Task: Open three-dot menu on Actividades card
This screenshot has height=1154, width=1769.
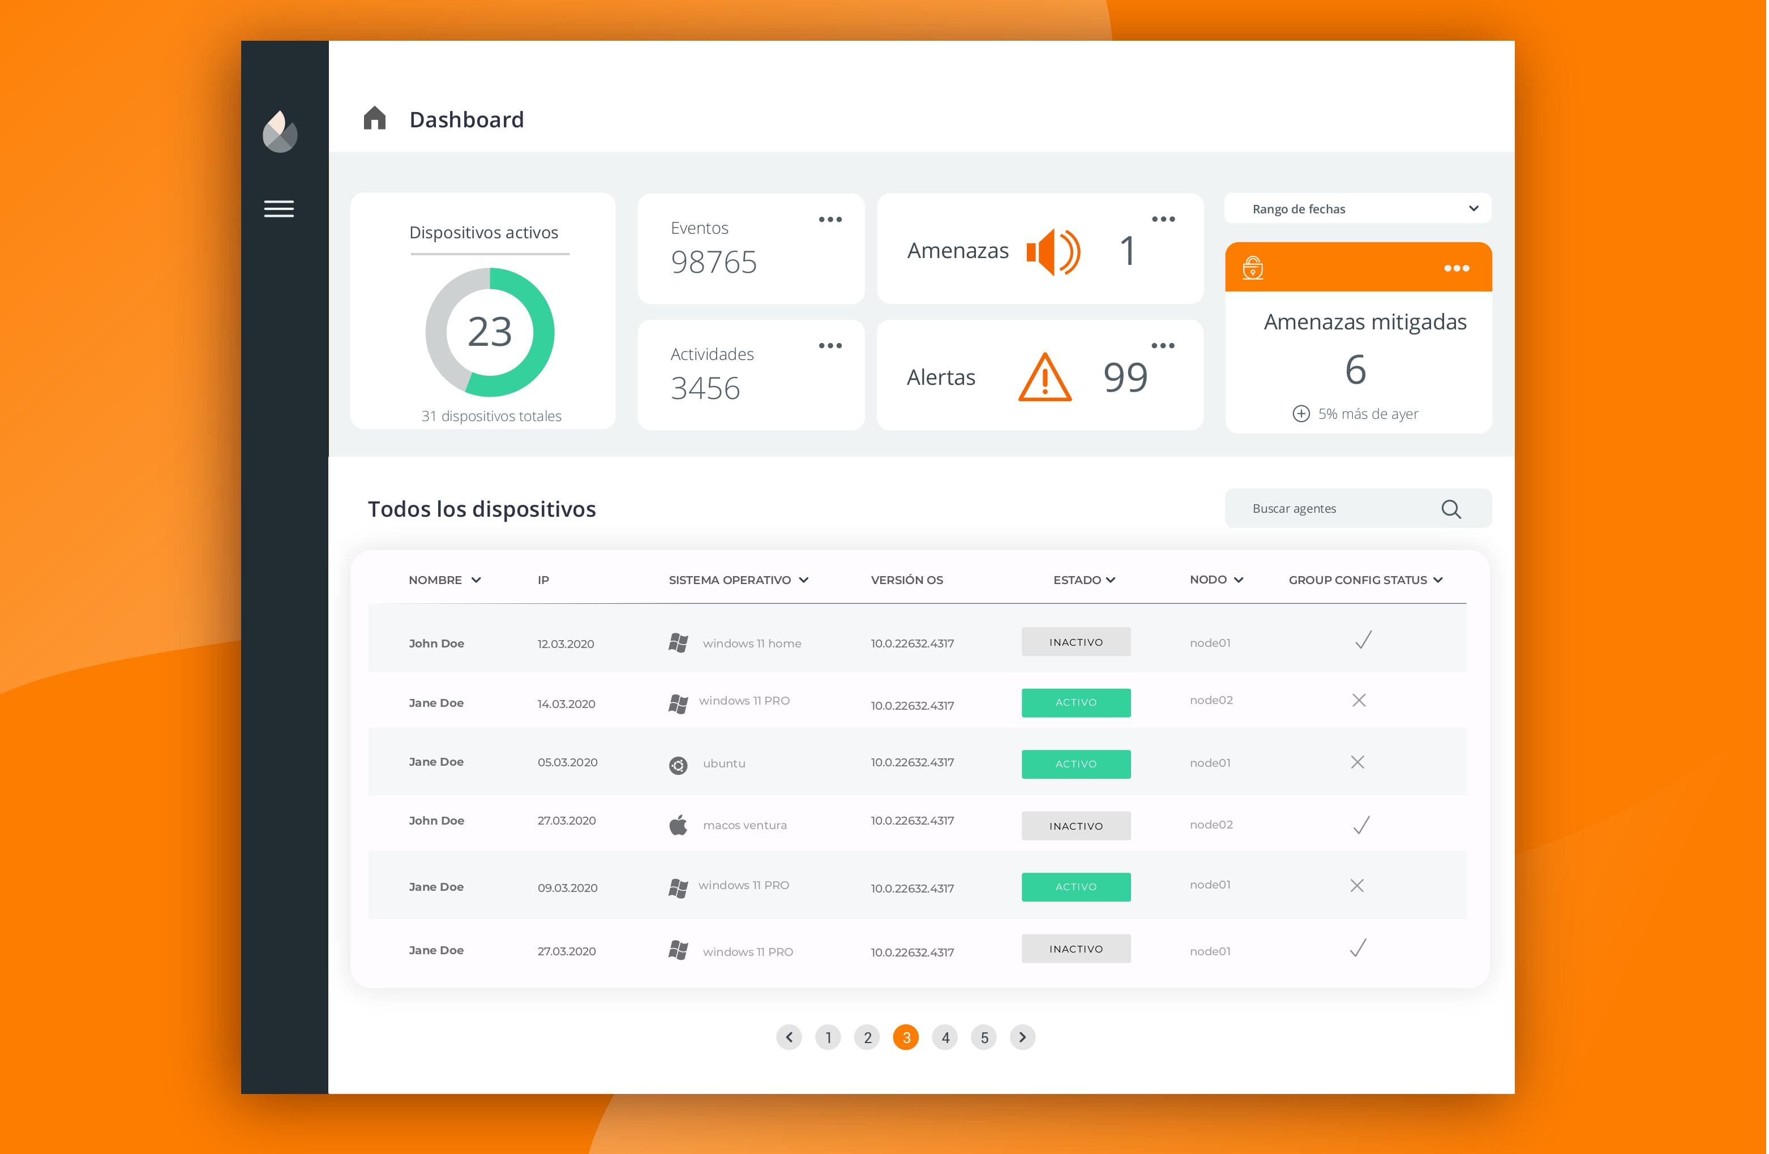Action: tap(830, 346)
